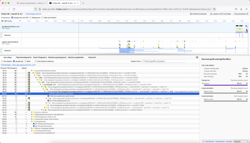Focus the Stacks filtern search field
This screenshot has height=143, width=250.
pos(163,61)
